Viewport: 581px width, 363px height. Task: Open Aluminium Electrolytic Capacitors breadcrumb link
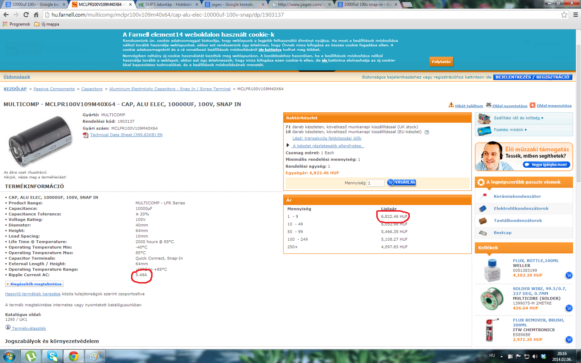click(x=170, y=89)
